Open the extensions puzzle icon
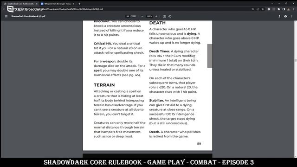This screenshot has height=167, width=297. coord(278,9)
